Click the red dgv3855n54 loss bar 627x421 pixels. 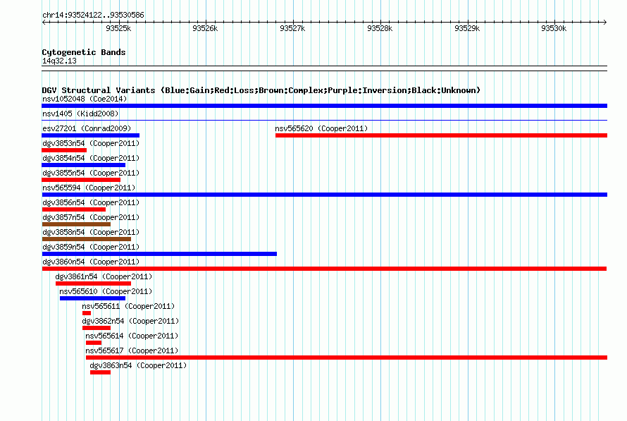(x=81, y=180)
